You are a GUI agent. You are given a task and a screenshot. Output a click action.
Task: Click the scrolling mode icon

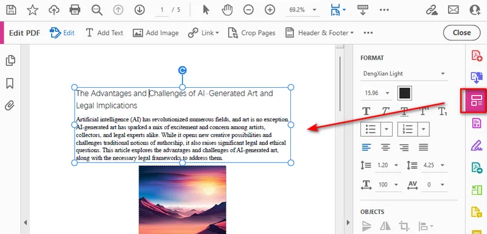(x=362, y=10)
